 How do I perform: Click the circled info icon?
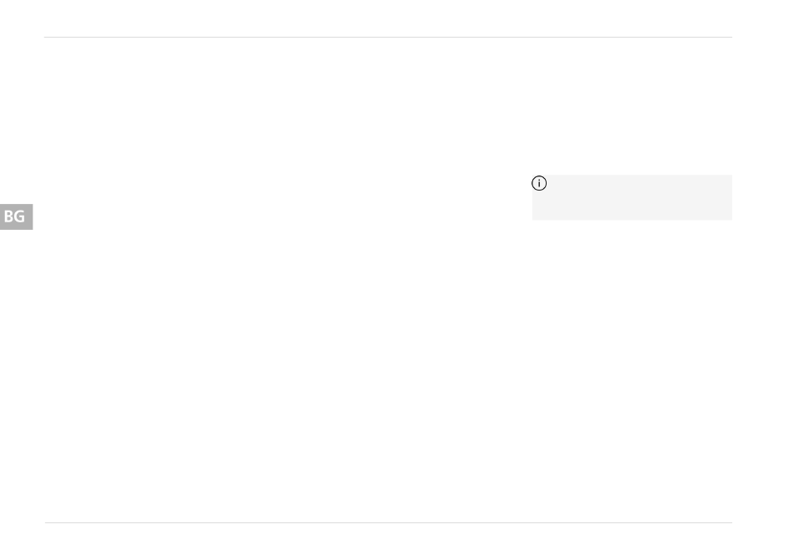(x=539, y=183)
